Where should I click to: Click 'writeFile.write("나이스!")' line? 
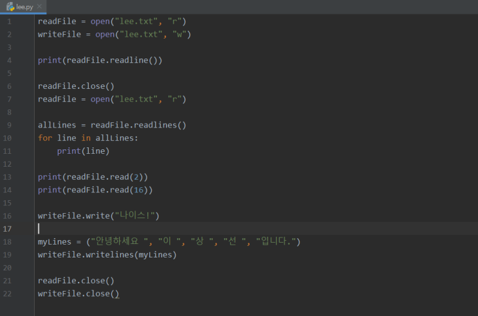(x=98, y=216)
